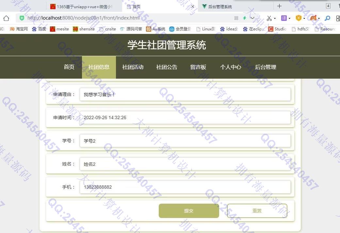Viewport: 340px width, 233px height.
Task: Open the QR code icon in address bar
Action: click(236, 18)
